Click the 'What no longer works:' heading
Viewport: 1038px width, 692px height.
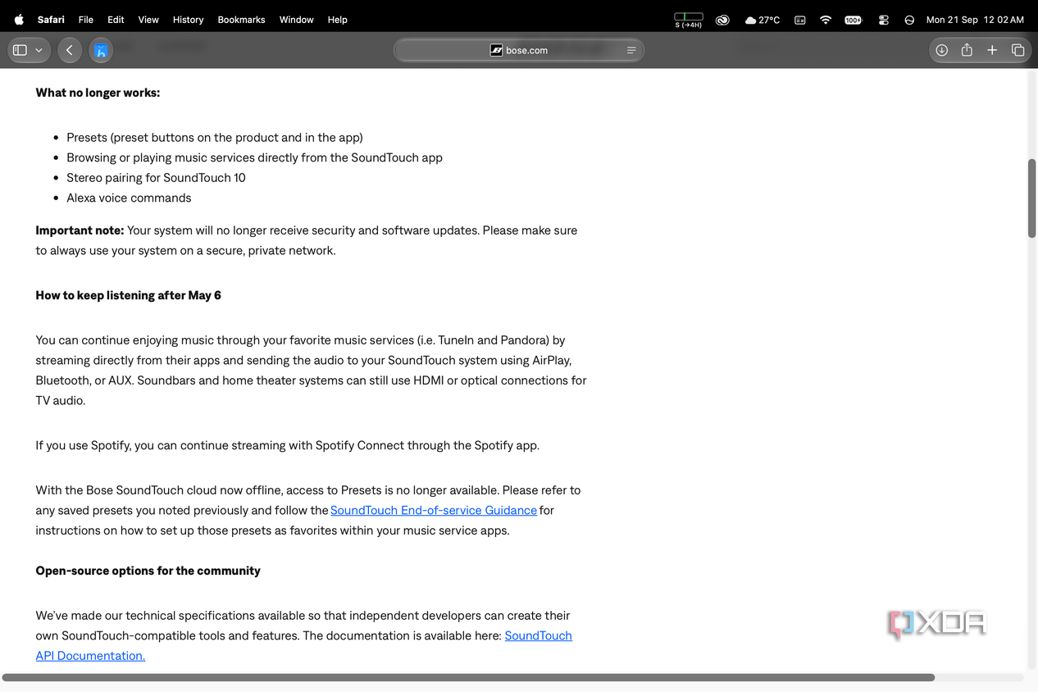98,93
